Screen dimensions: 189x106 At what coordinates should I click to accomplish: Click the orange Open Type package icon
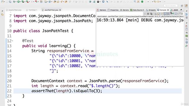(x=55, y=2)
